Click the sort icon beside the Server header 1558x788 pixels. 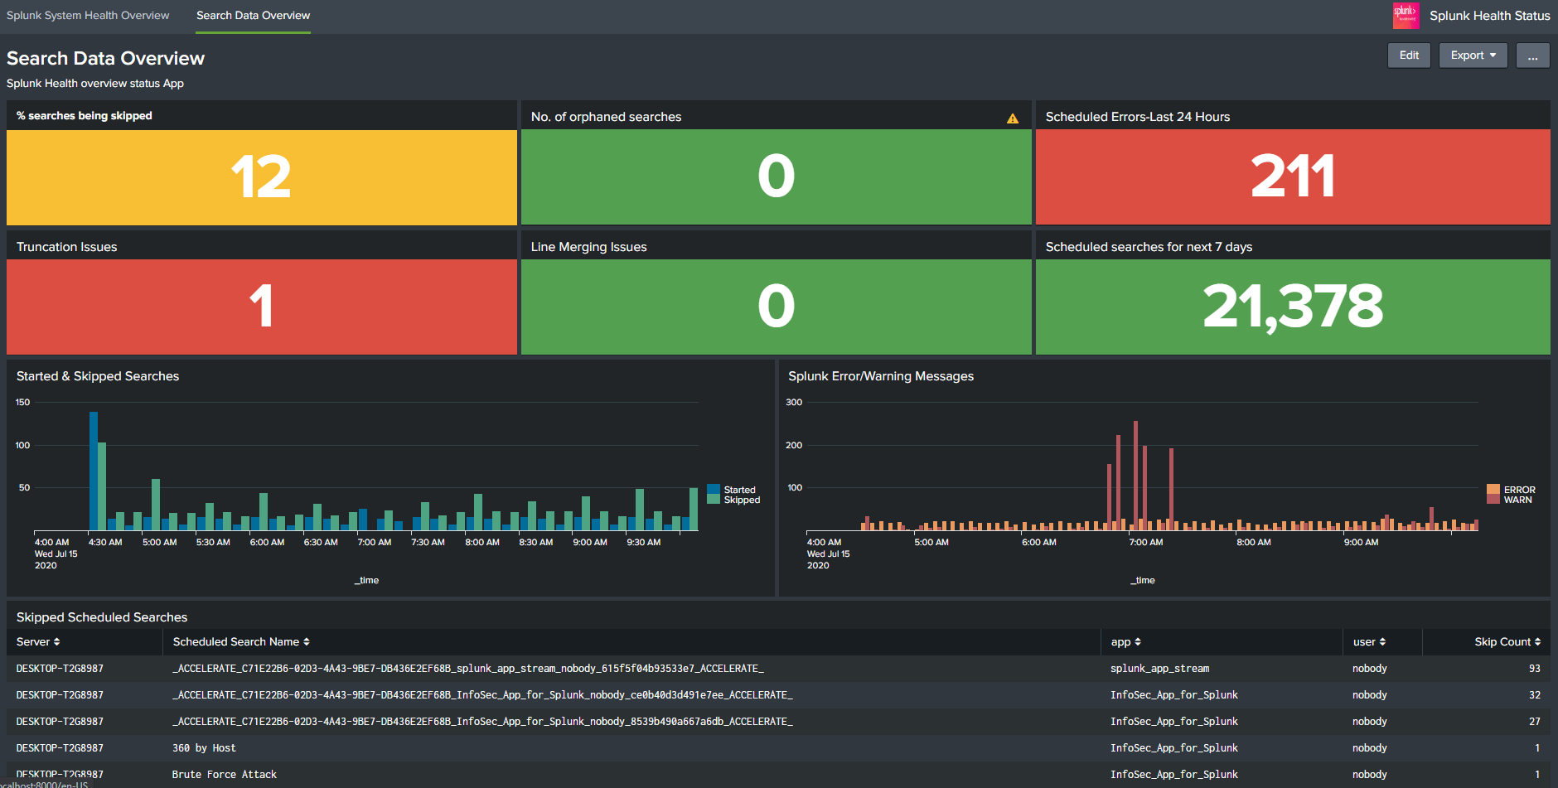coord(57,641)
